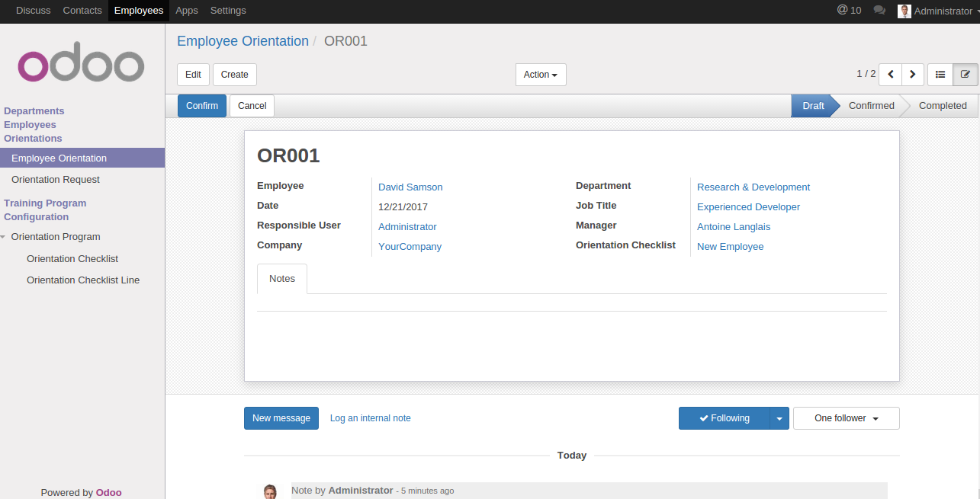Open the Departments sidebar section

(x=34, y=111)
